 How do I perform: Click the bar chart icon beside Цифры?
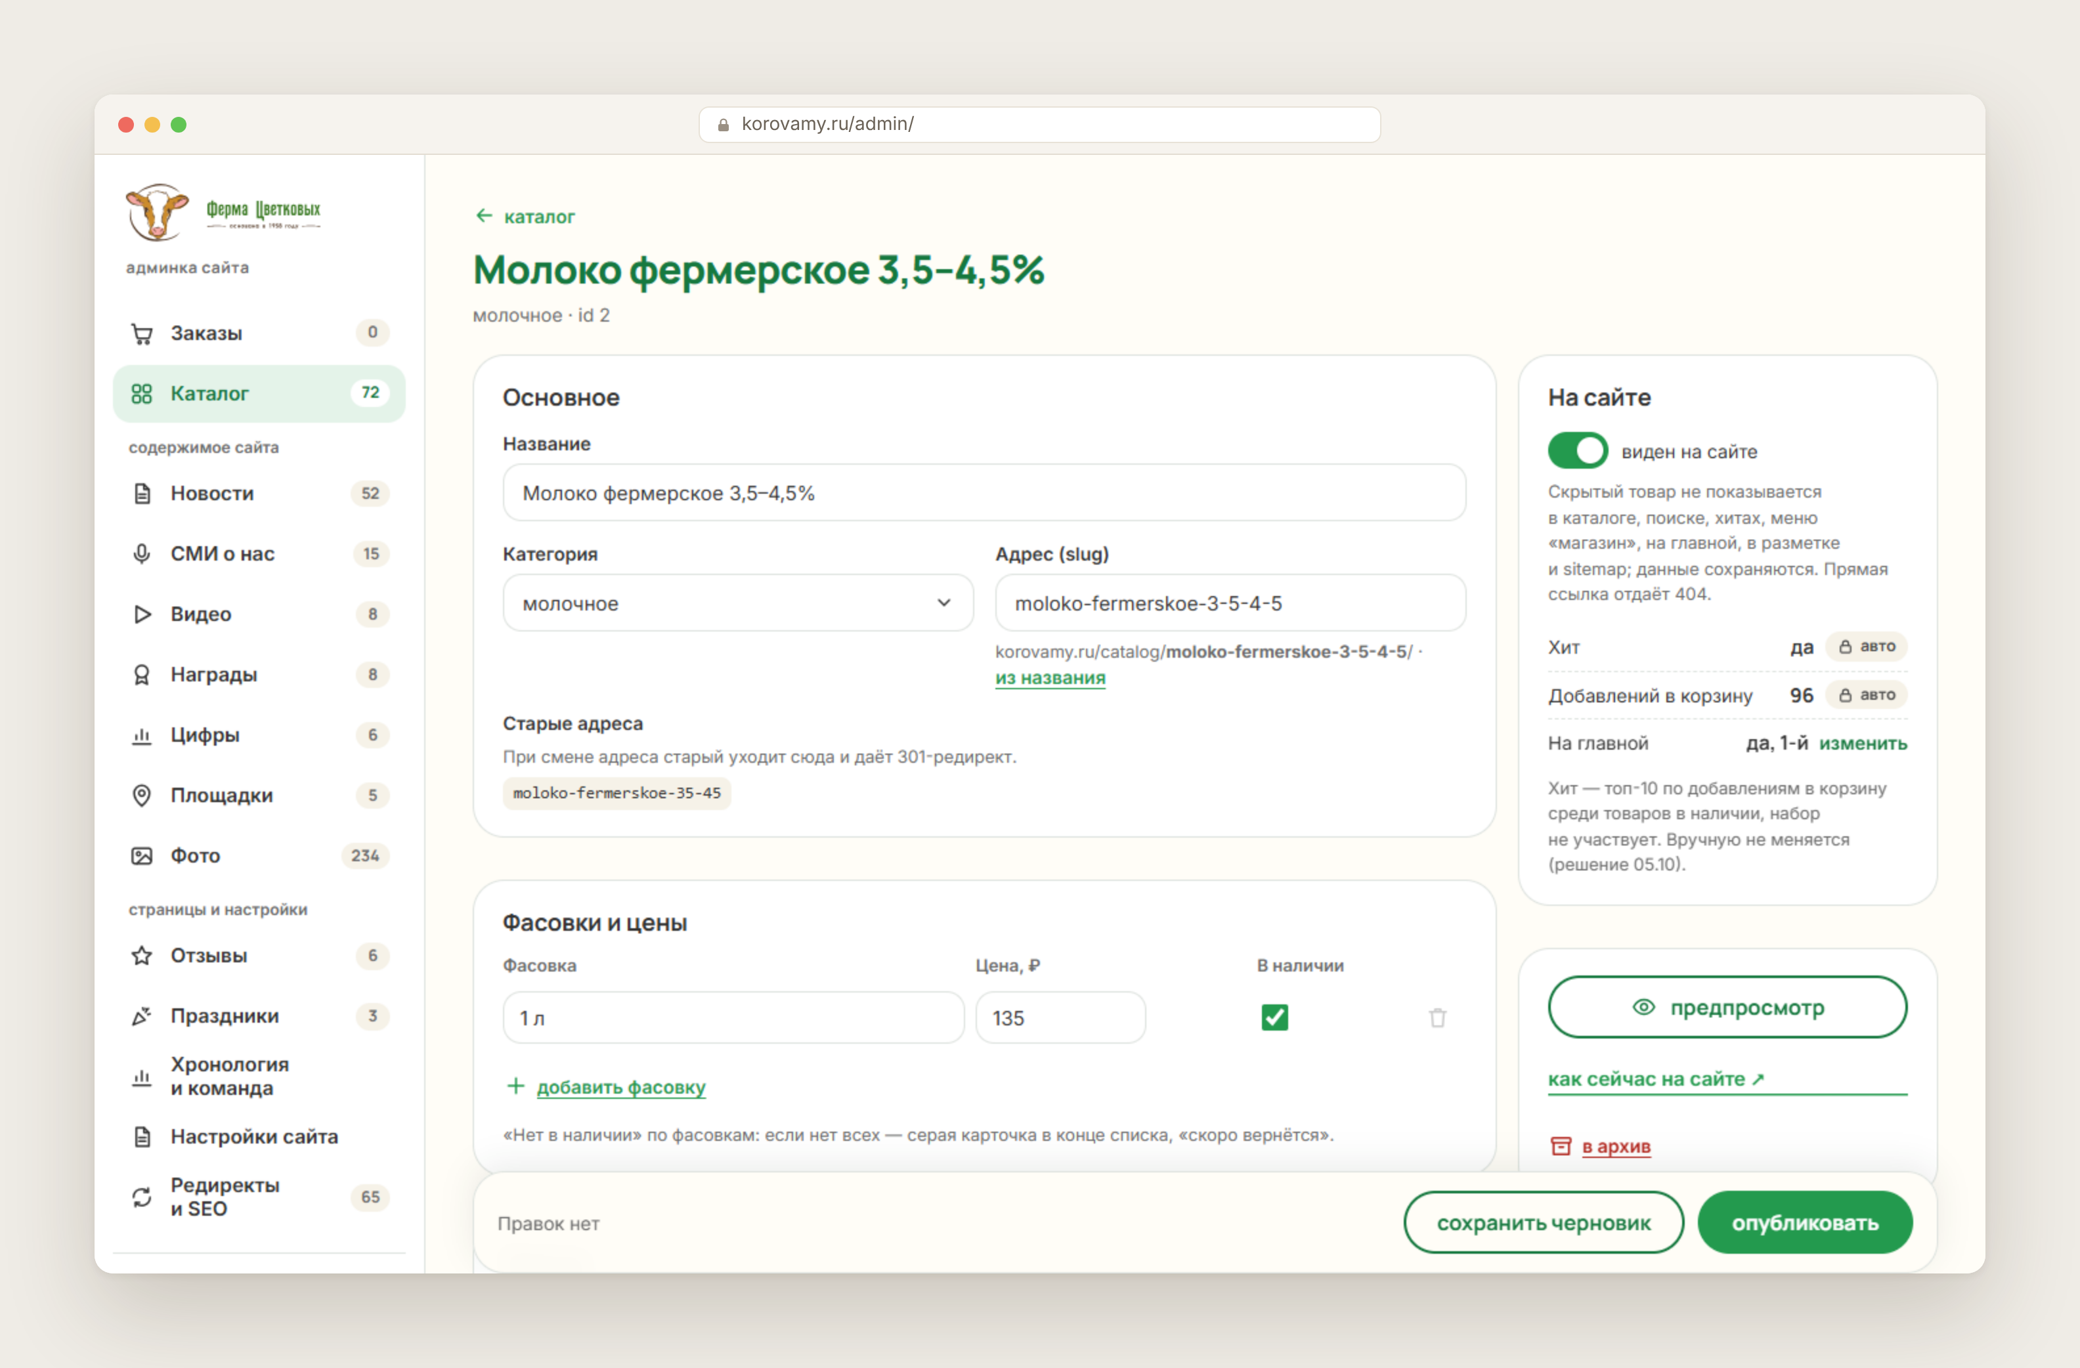click(142, 736)
